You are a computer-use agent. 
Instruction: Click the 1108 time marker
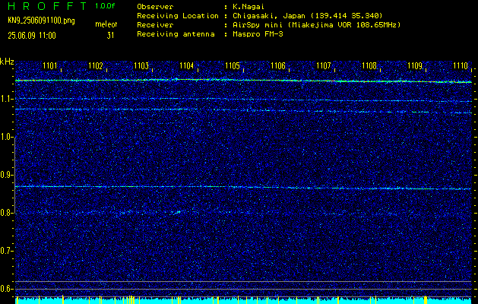[369, 65]
